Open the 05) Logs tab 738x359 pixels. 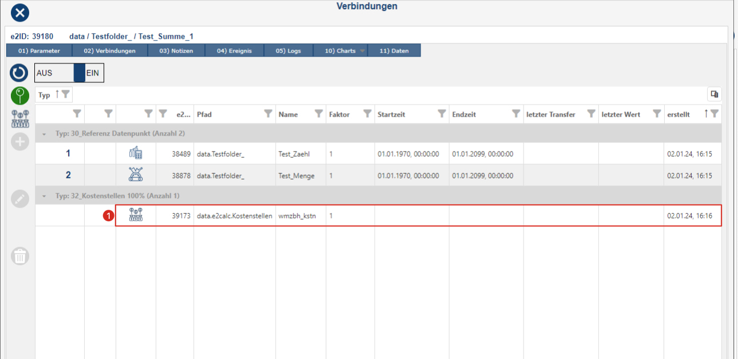pos(288,51)
